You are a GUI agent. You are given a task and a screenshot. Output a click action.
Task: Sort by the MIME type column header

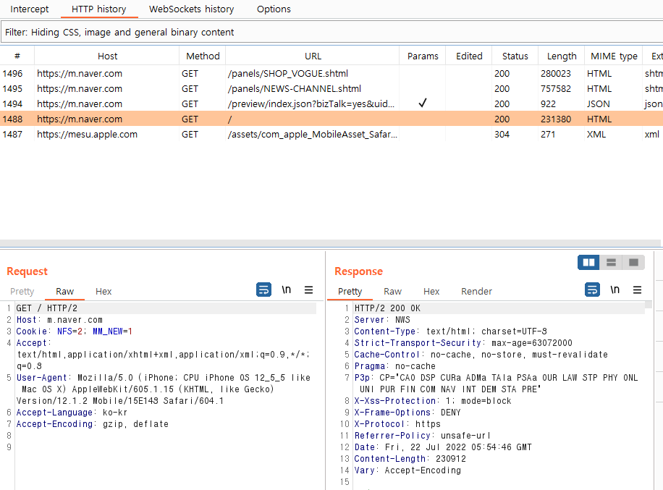[x=614, y=56]
